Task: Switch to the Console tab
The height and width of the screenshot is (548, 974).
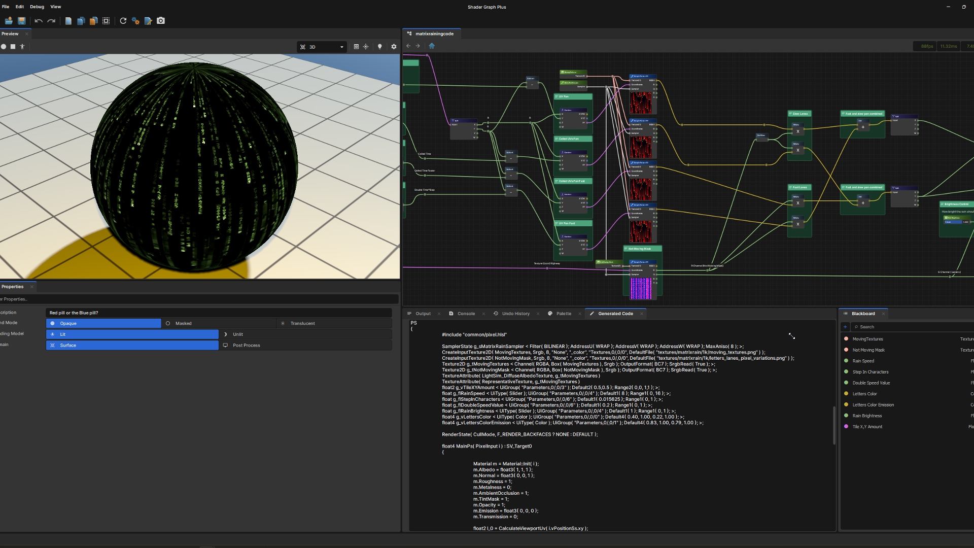Action: pos(466,314)
